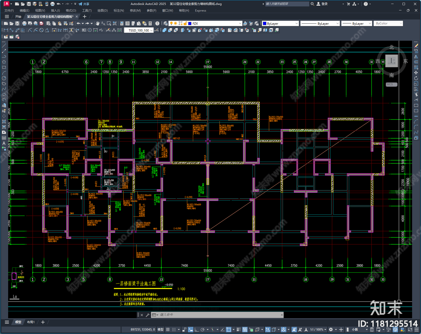Select the Linear dimension tool
The width and height of the screenshot is (421, 334).
pyautogui.click(x=6, y=30)
